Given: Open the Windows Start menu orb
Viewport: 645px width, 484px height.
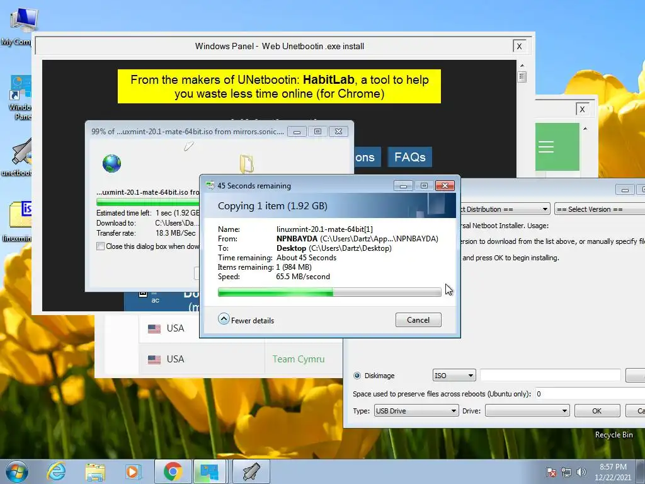Looking at the screenshot, I should (x=16, y=471).
